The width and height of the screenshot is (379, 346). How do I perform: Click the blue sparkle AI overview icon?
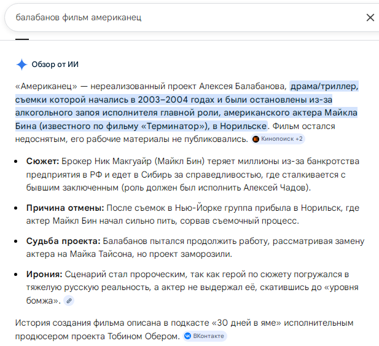21,65
